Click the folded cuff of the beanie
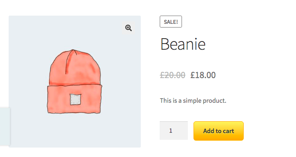 coord(75,99)
